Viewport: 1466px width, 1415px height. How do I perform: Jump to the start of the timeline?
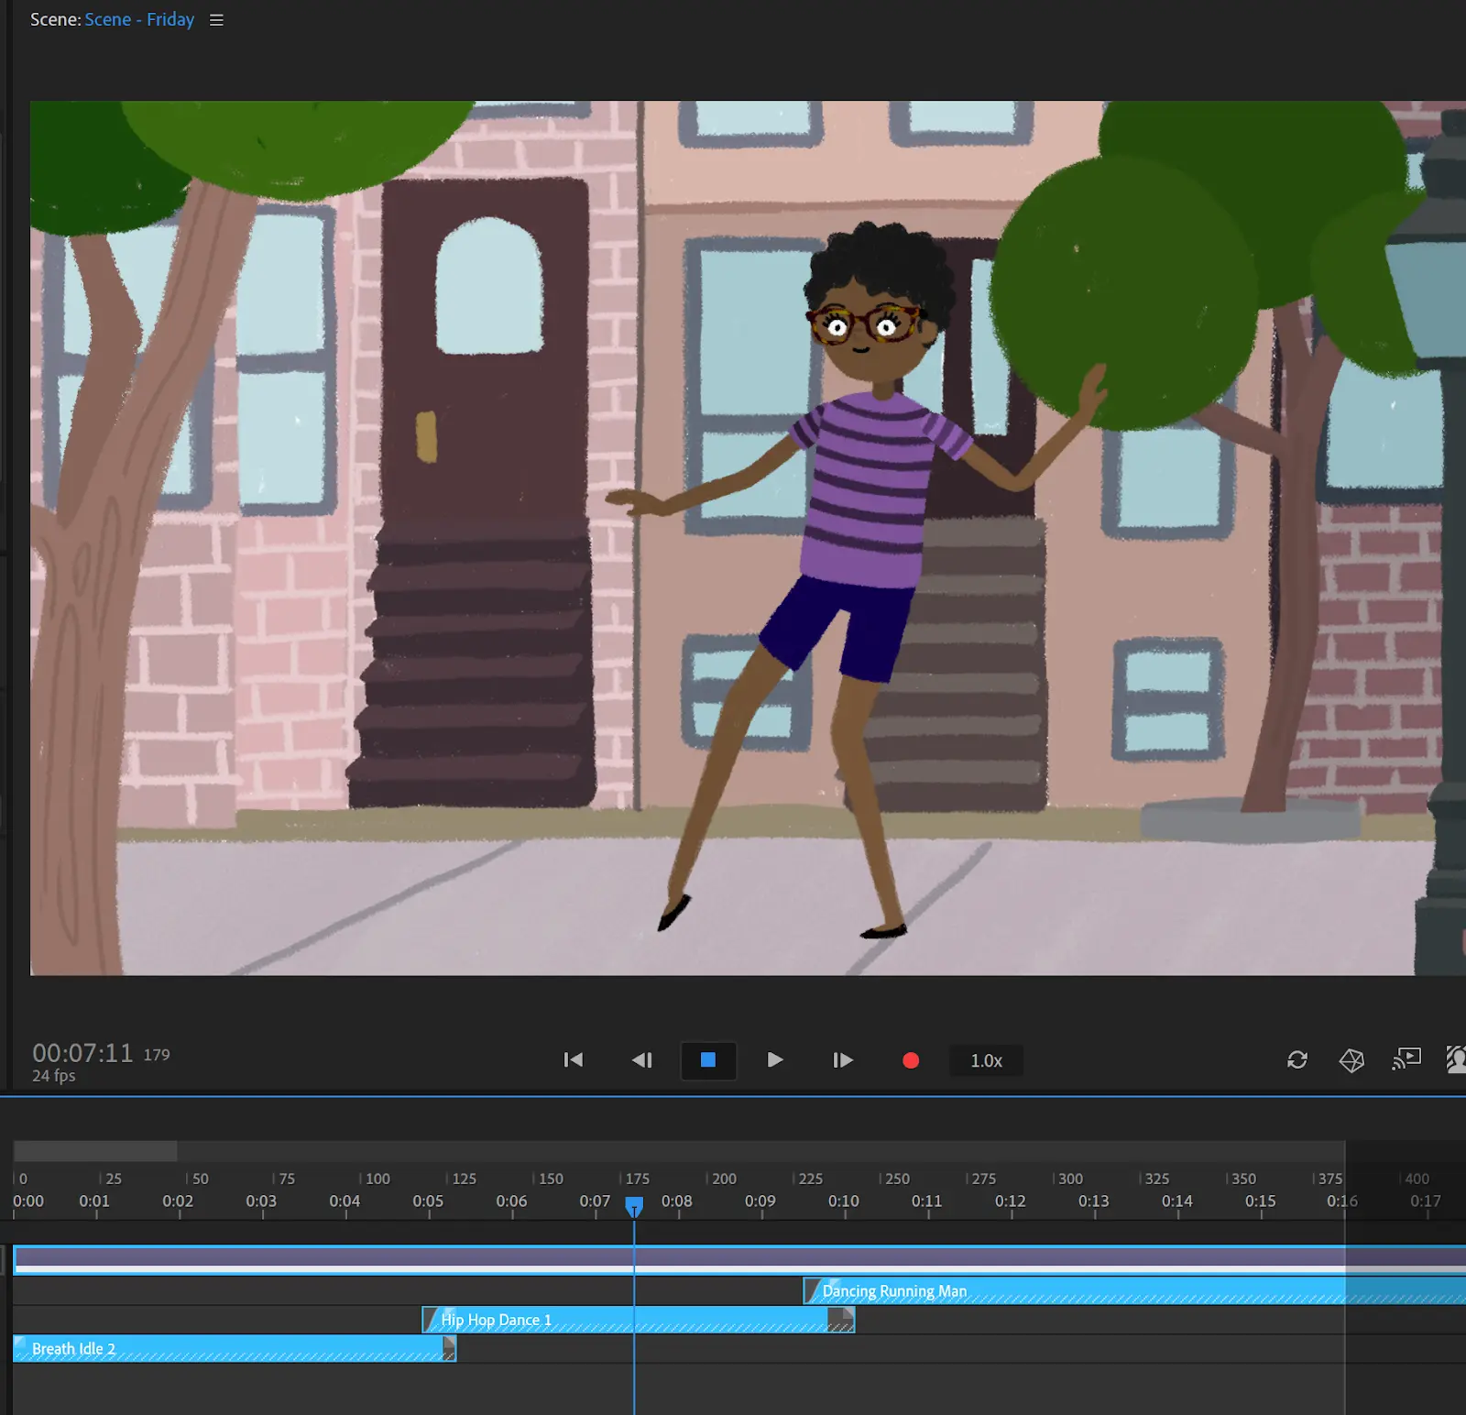point(574,1060)
